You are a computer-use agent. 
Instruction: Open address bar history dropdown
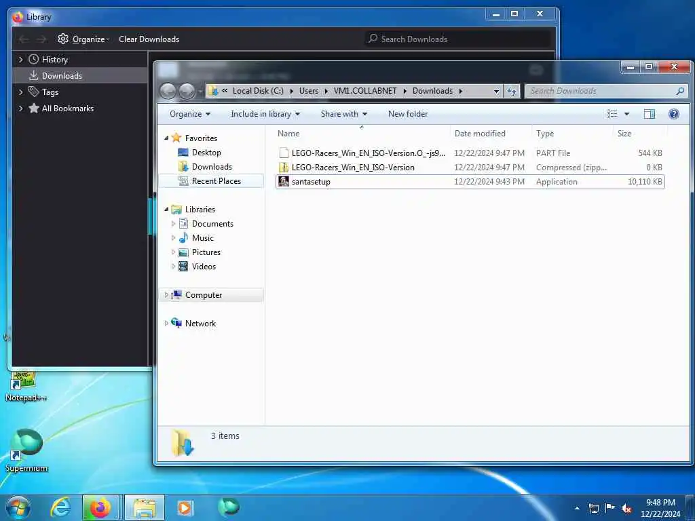point(496,91)
